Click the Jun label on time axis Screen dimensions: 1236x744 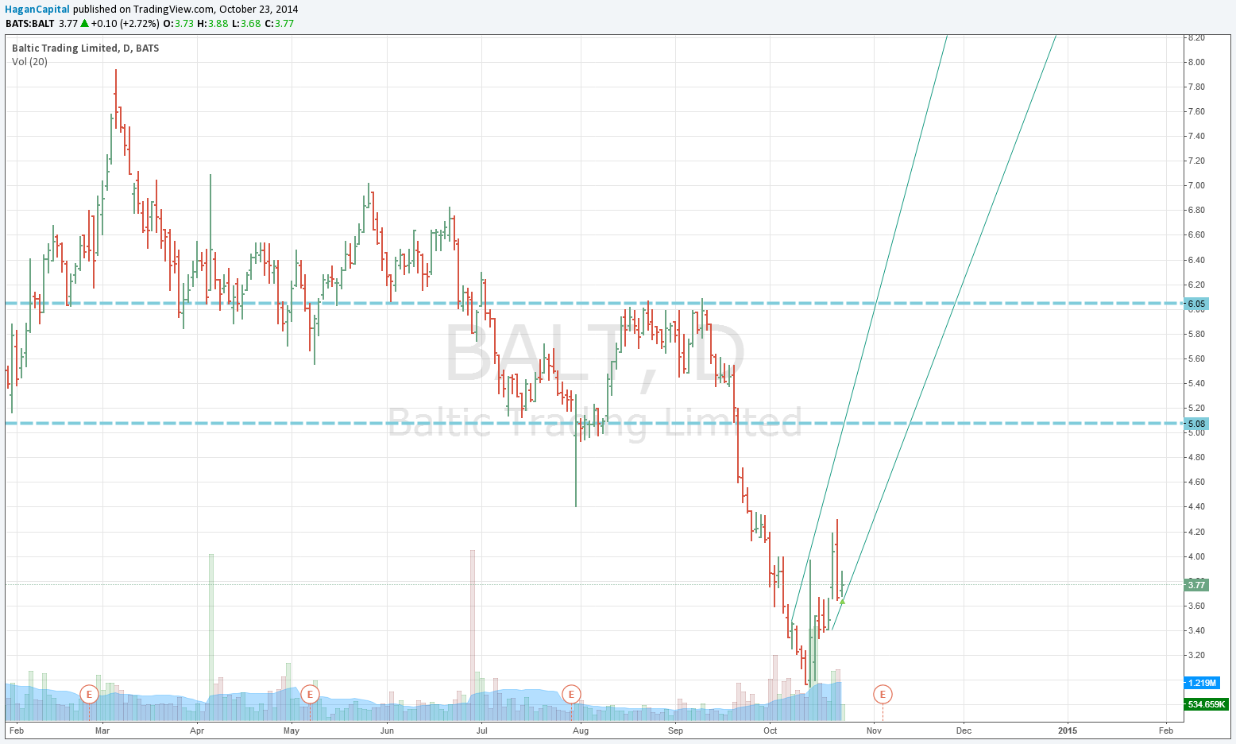tap(387, 730)
